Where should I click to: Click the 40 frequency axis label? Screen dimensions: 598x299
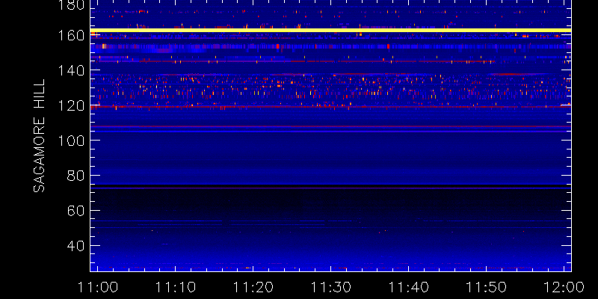click(x=76, y=246)
